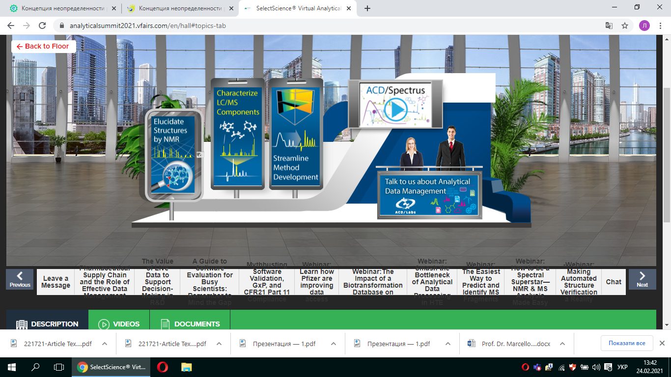Switch to the Documents tab

(190, 324)
